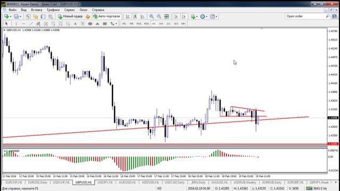Select the text label tool
This screenshot has width=340, height=191.
coord(83,23)
